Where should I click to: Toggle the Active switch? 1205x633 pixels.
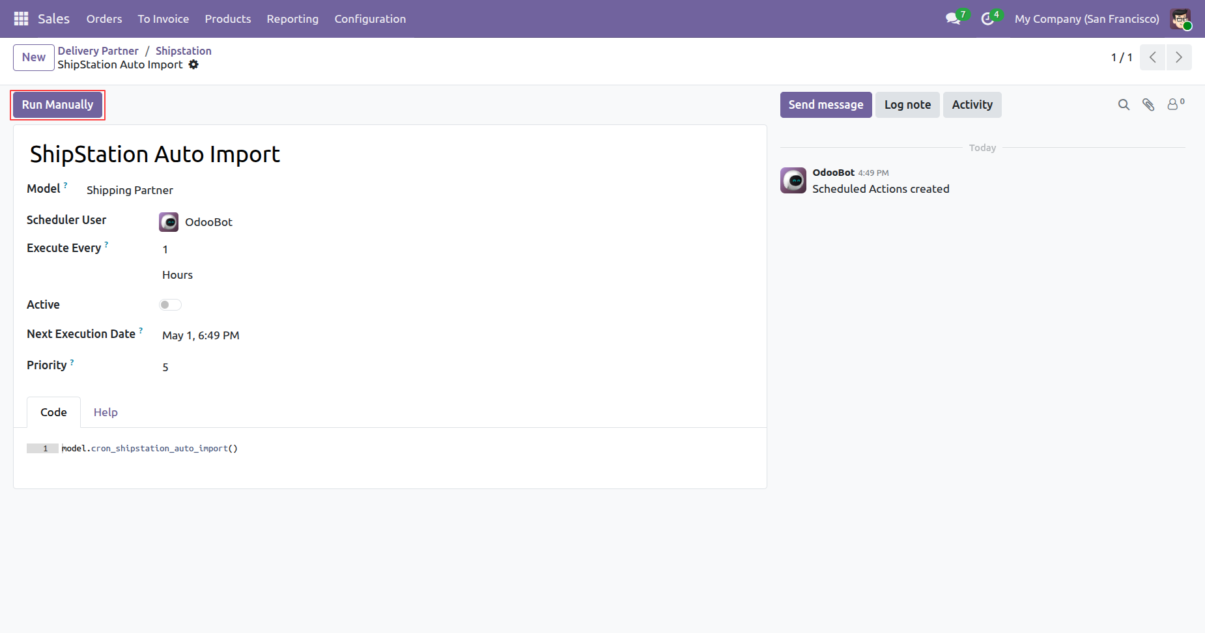pos(170,305)
